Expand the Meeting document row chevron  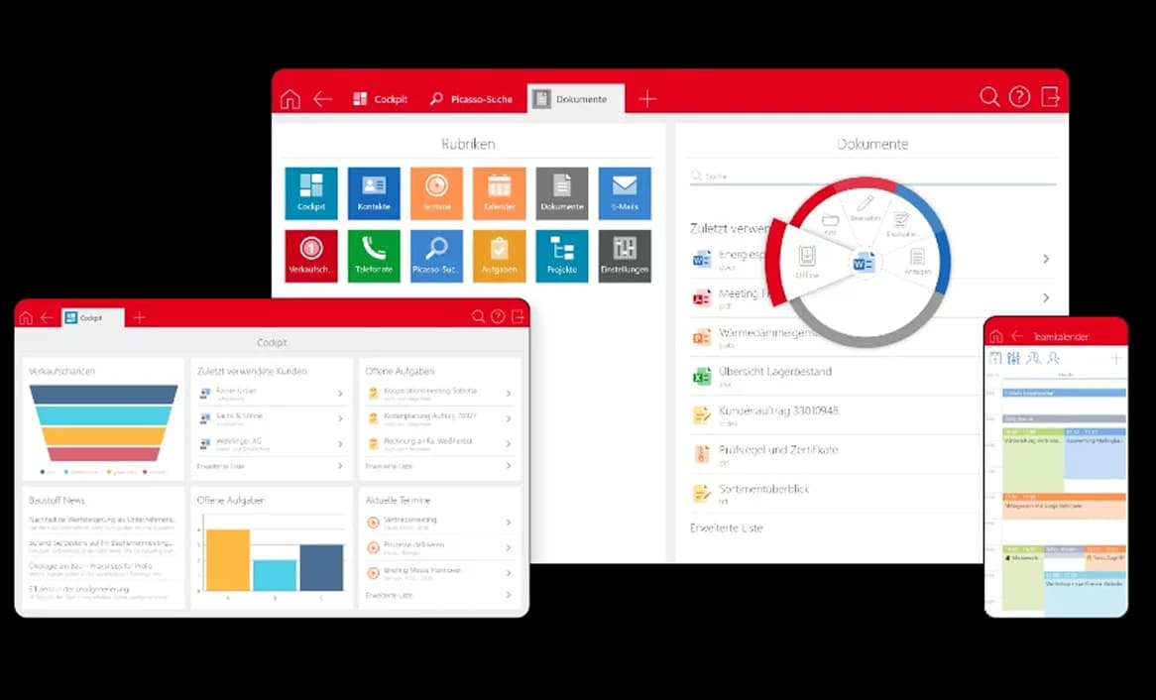coord(1045,296)
